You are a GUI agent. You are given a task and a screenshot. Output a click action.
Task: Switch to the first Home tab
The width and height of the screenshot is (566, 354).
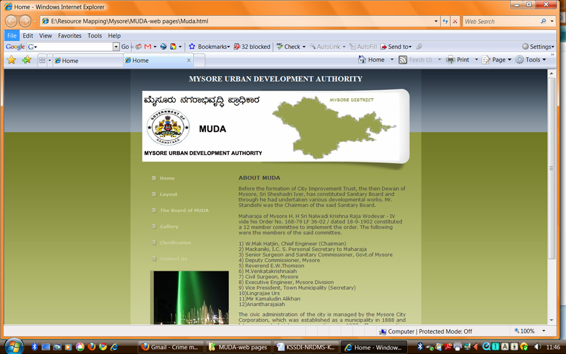coord(88,61)
